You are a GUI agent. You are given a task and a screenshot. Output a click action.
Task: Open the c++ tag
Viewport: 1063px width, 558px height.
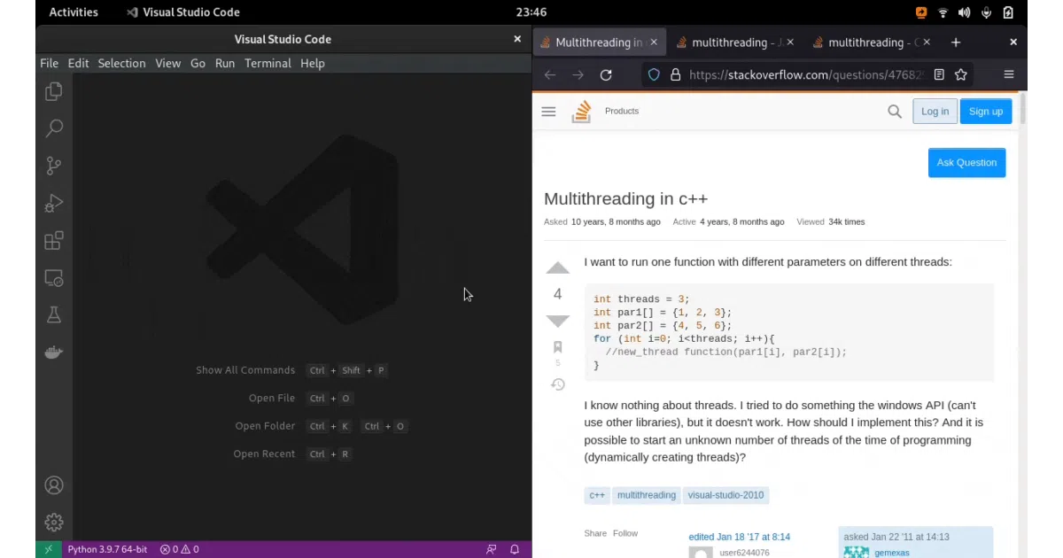pyautogui.click(x=597, y=495)
